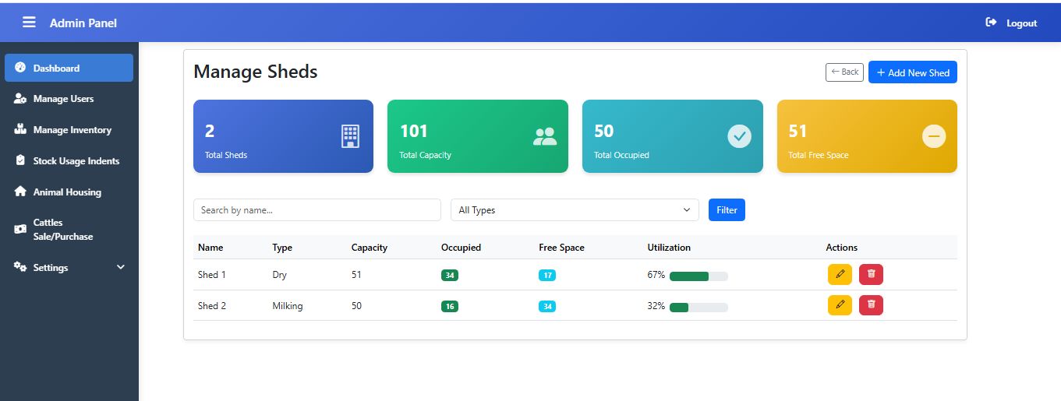Click the Animal Housing home icon
This screenshot has height=401, width=1061.
tap(20, 192)
